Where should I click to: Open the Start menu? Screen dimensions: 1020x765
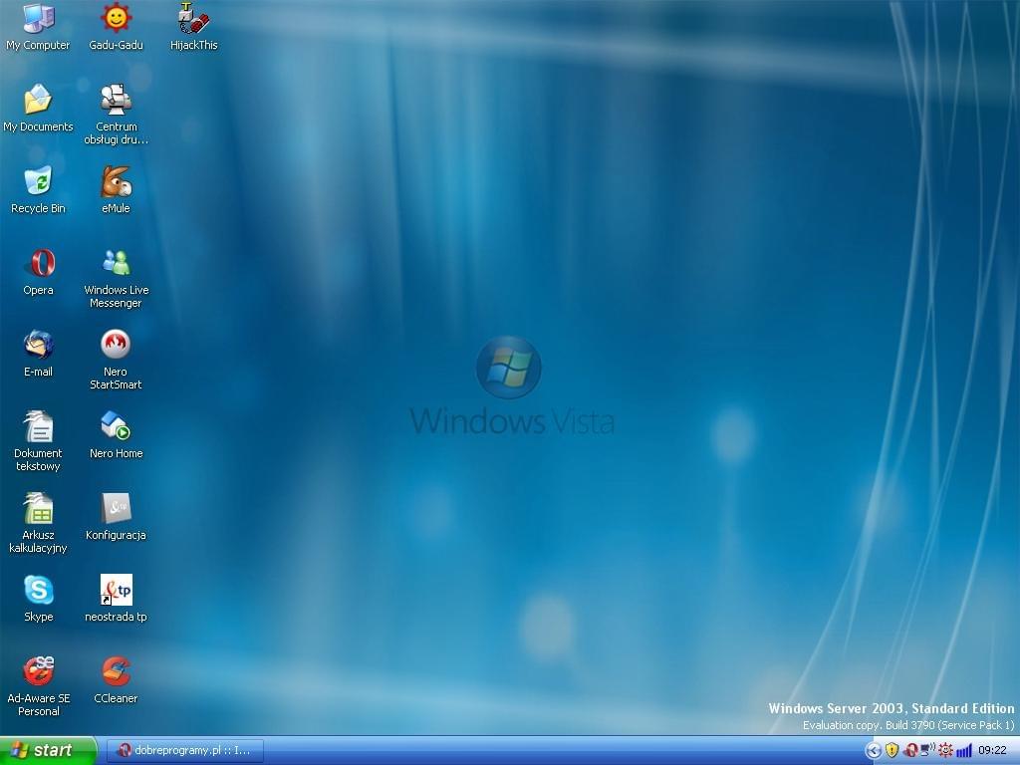48,751
